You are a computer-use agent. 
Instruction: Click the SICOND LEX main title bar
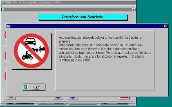tap(68, 3)
